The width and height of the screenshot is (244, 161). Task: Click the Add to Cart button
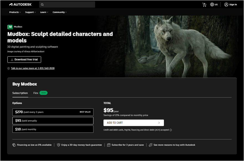click(x=134, y=123)
